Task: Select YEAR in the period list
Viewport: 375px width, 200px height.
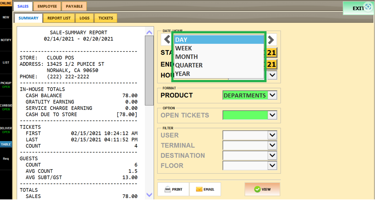Action: [x=219, y=74]
